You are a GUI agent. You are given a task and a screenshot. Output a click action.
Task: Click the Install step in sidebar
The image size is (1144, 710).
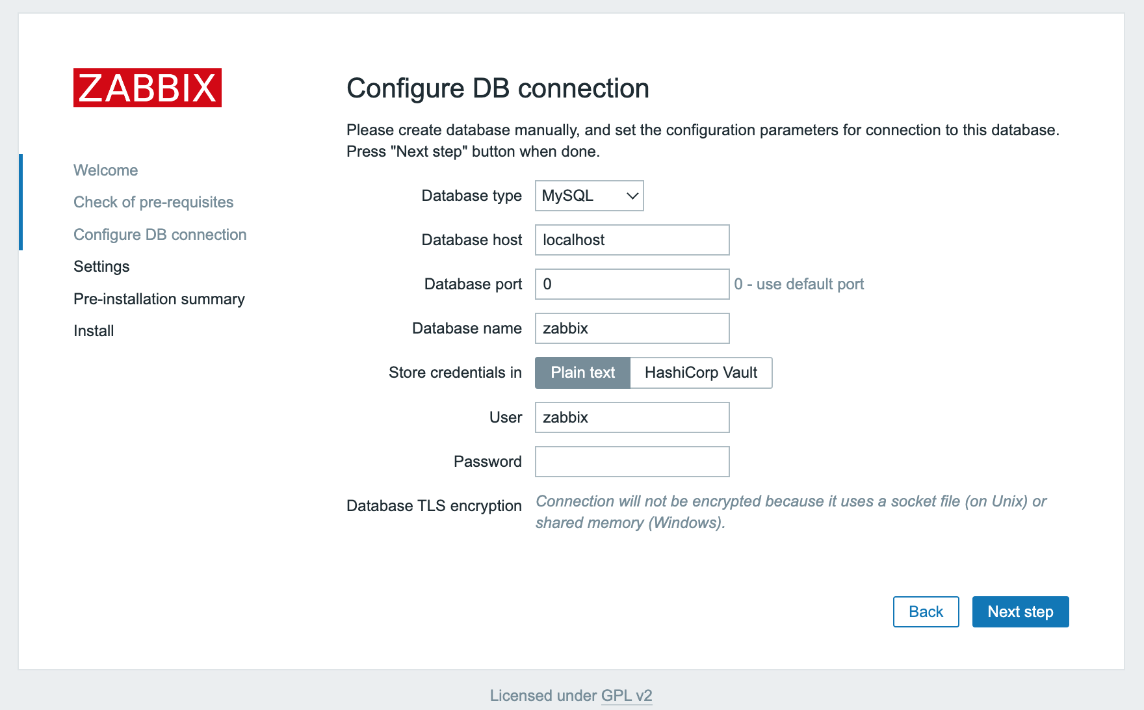[94, 331]
